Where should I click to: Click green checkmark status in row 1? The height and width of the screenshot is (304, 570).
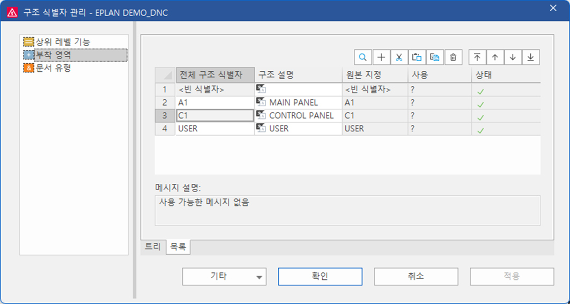click(x=480, y=92)
